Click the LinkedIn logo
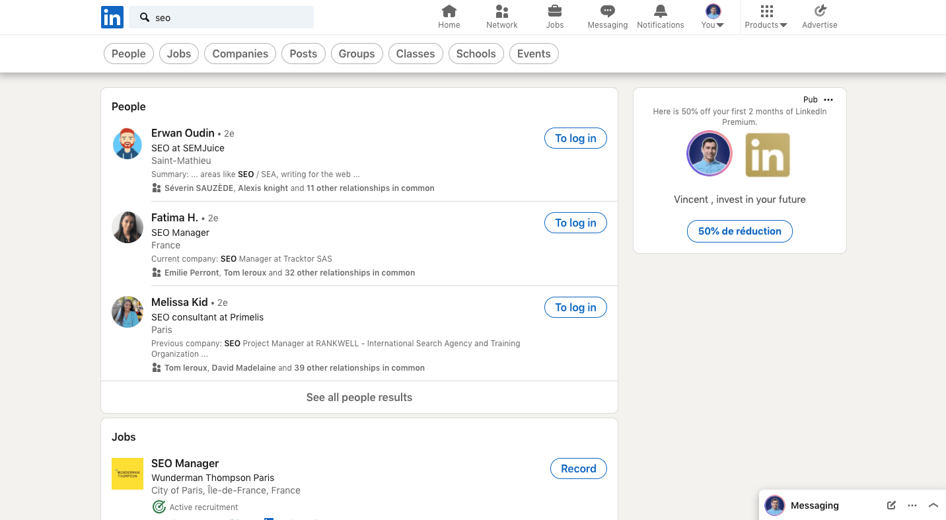 (112, 17)
